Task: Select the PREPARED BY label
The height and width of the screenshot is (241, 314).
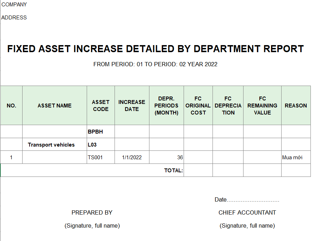Action: pyautogui.click(x=92, y=212)
